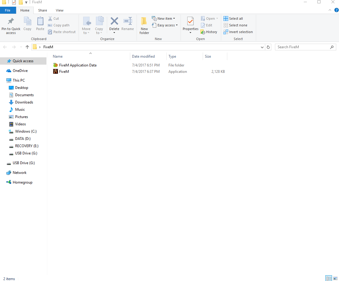Click Select all
Screen dimensions: 339x281
[x=233, y=19]
